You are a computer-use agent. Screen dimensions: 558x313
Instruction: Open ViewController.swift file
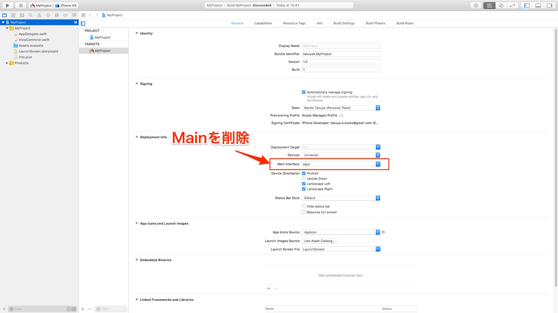click(34, 40)
